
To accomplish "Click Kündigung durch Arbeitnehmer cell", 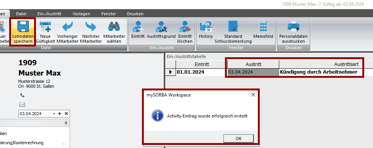I will (321, 72).
